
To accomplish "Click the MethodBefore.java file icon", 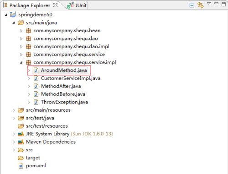I will pyautogui.click(x=36, y=94).
